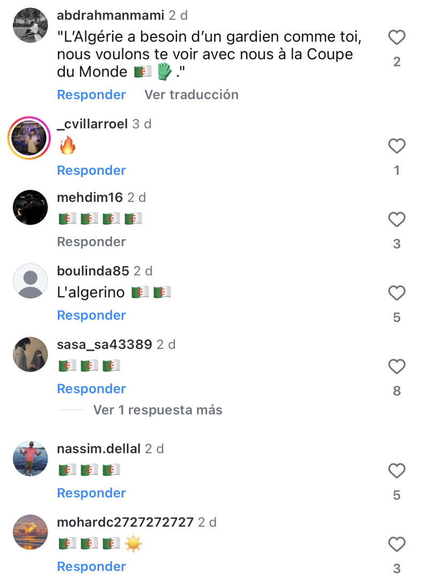
Task: Reply to _cvillarroel's fire emoji comment
Action: coord(91,170)
